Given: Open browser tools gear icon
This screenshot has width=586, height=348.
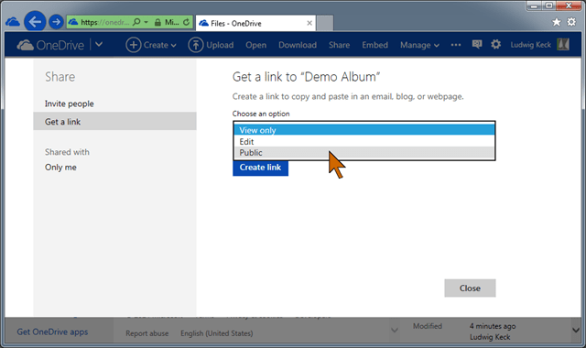Looking at the screenshot, I should (571, 22).
